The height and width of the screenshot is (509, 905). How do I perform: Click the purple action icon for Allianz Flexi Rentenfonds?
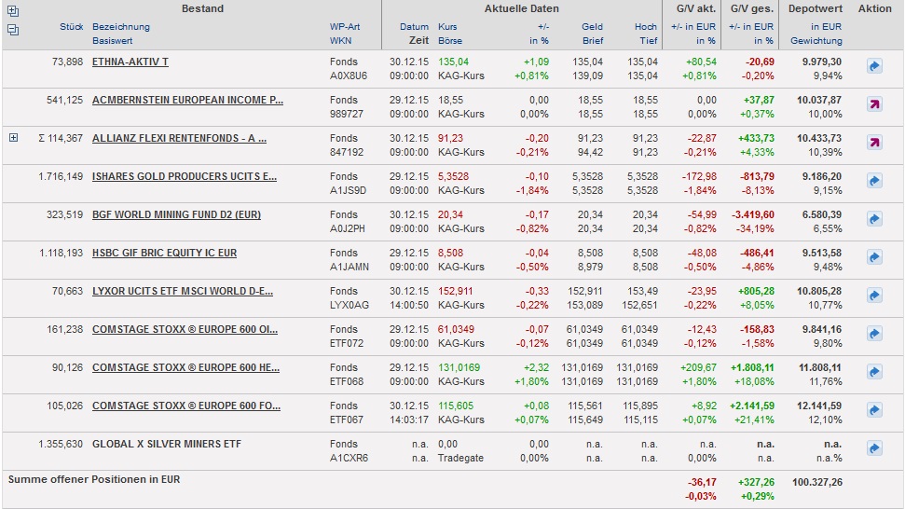[874, 143]
